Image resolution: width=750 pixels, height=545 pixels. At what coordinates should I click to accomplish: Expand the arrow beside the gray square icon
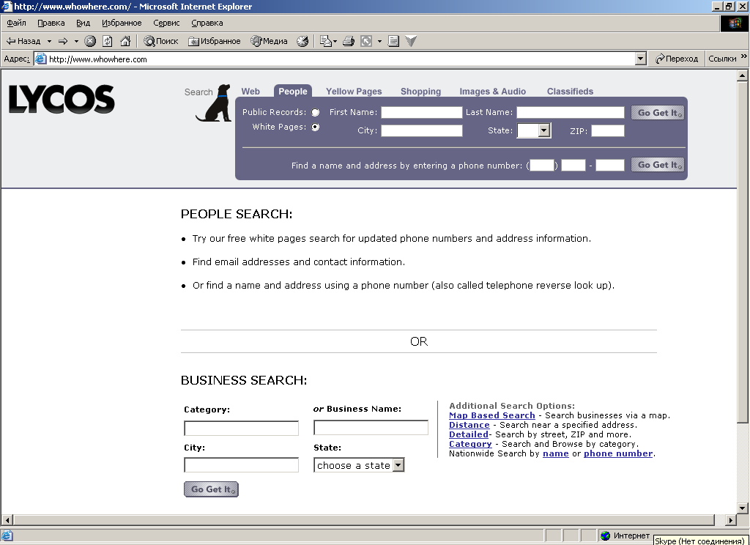379,41
